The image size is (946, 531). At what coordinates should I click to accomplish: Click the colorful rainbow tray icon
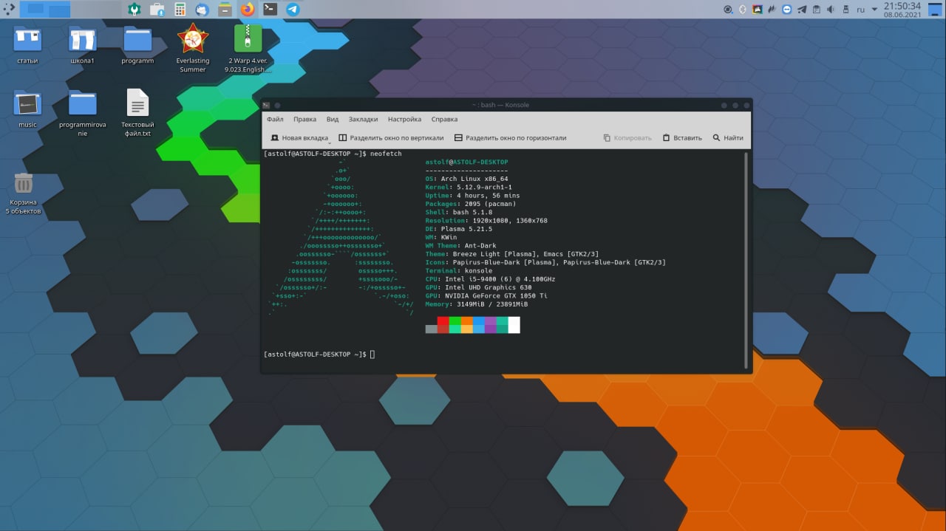point(758,10)
